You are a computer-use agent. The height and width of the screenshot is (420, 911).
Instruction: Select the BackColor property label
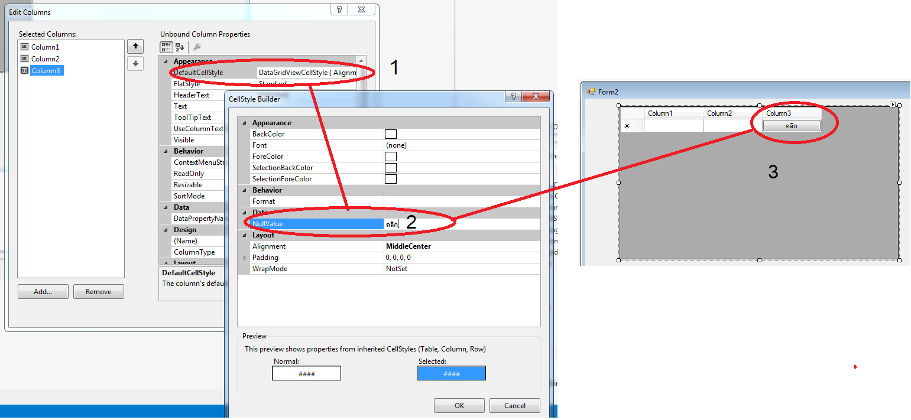pos(268,134)
